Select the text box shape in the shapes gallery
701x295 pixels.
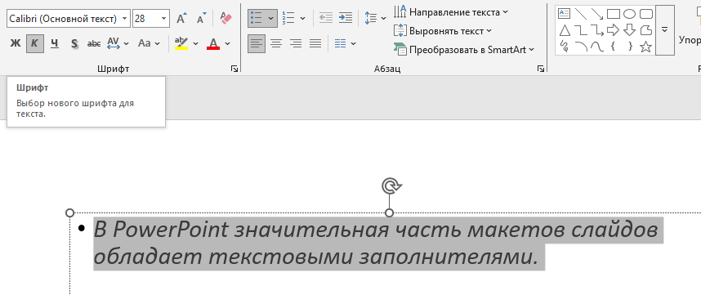(x=565, y=14)
